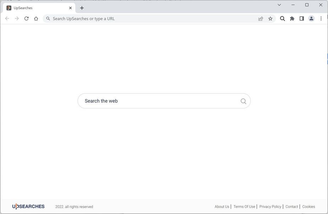Open the Contact link
Image resolution: width=328 pixels, height=214 pixels.
(x=291, y=207)
